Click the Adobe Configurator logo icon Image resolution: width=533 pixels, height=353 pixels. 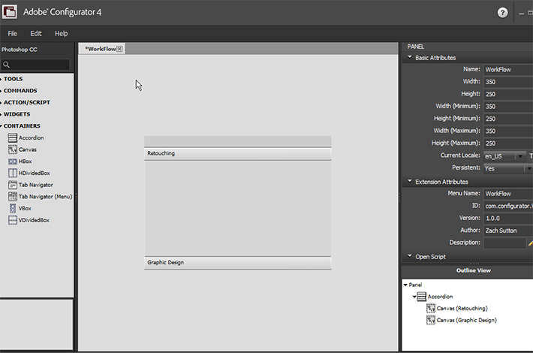pyautogui.click(x=10, y=12)
